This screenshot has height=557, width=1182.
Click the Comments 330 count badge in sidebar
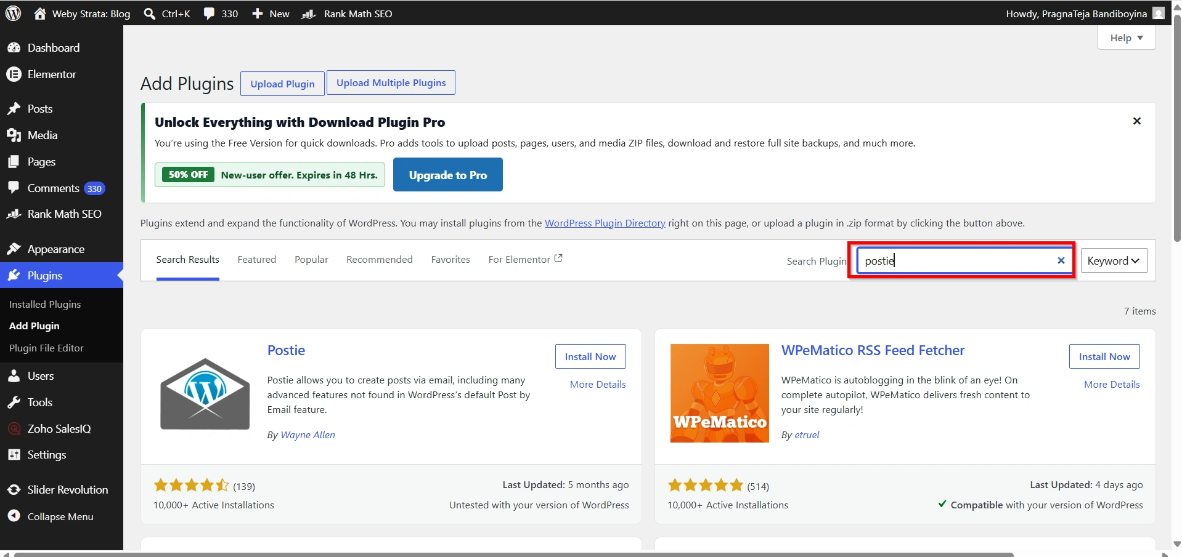[x=94, y=188]
